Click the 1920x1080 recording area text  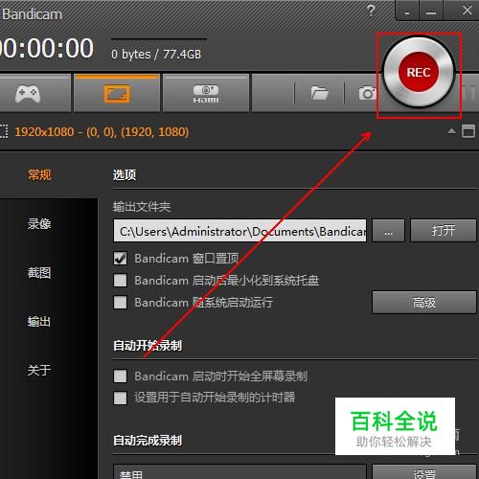pos(102,132)
